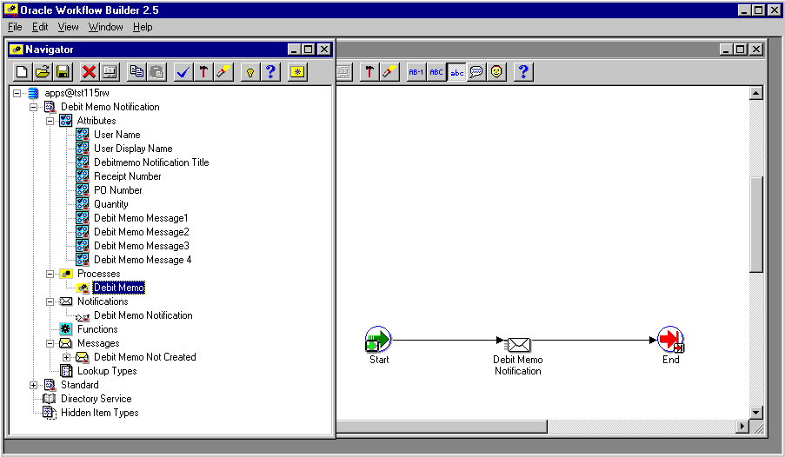Copy selected item with the Copy icon
Screen dimensions: 785x457
coord(136,72)
